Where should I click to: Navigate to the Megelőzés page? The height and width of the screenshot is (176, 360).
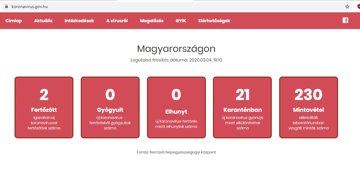pyautogui.click(x=152, y=21)
